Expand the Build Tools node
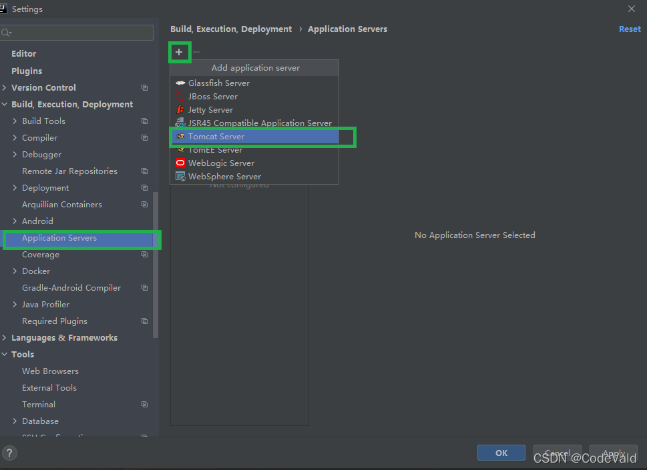 [15, 121]
